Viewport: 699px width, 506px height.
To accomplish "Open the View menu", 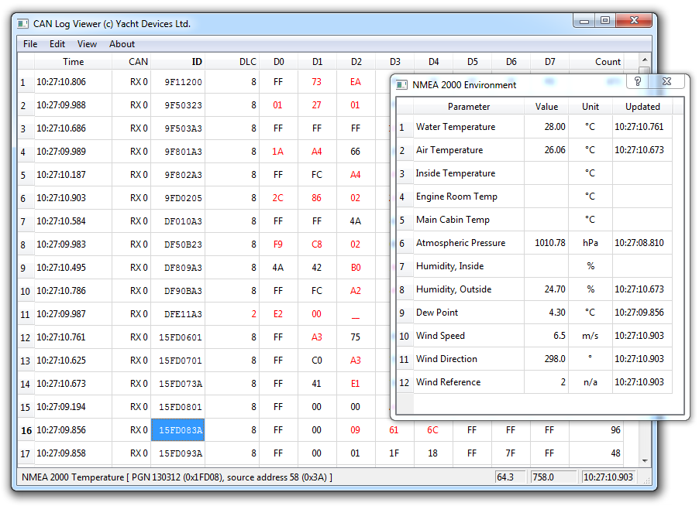I will coord(87,44).
